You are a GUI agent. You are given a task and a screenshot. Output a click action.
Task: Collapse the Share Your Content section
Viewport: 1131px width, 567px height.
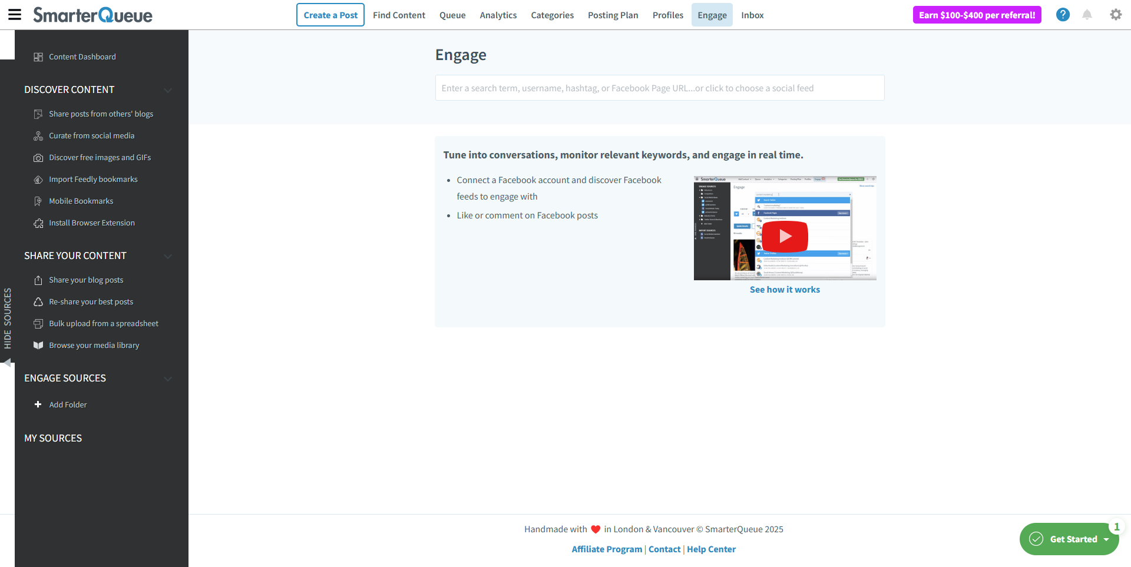168,256
